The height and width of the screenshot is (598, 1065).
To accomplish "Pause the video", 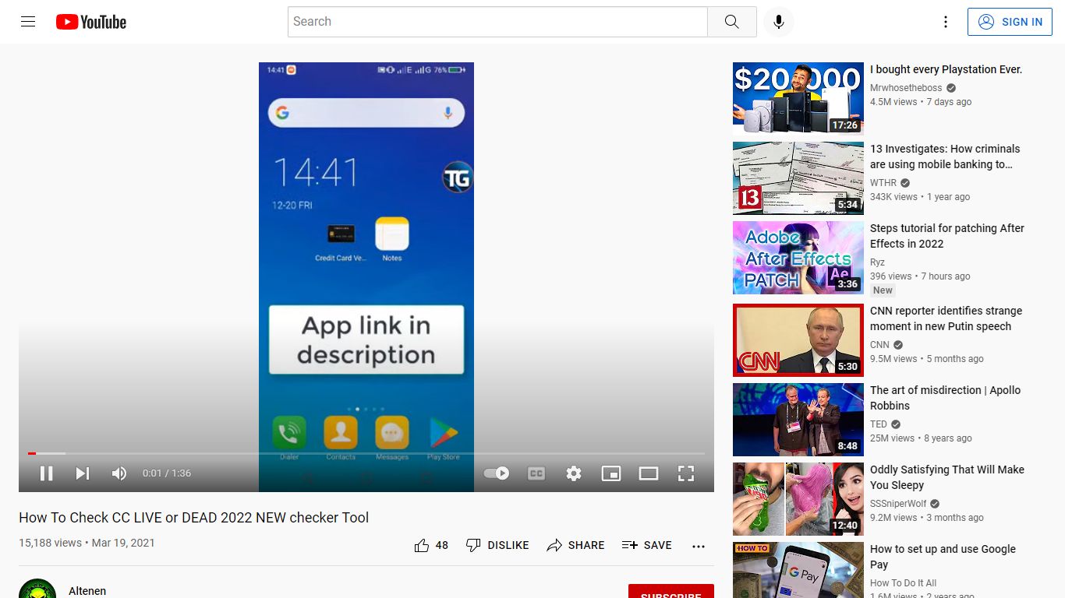I will (46, 473).
